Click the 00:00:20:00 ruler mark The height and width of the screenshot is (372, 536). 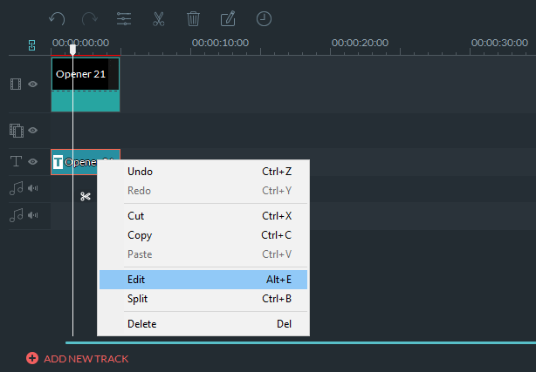[360, 43]
